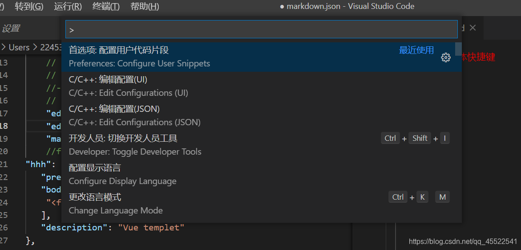Open the 终端(T) menu
The image size is (521, 250).
(x=106, y=6)
